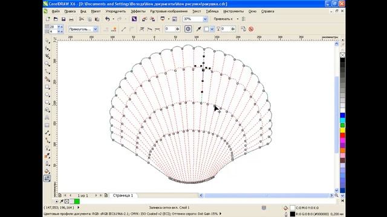This screenshot has width=387, height=217.
Task: Select the Dimension tool
Action: click(47, 133)
